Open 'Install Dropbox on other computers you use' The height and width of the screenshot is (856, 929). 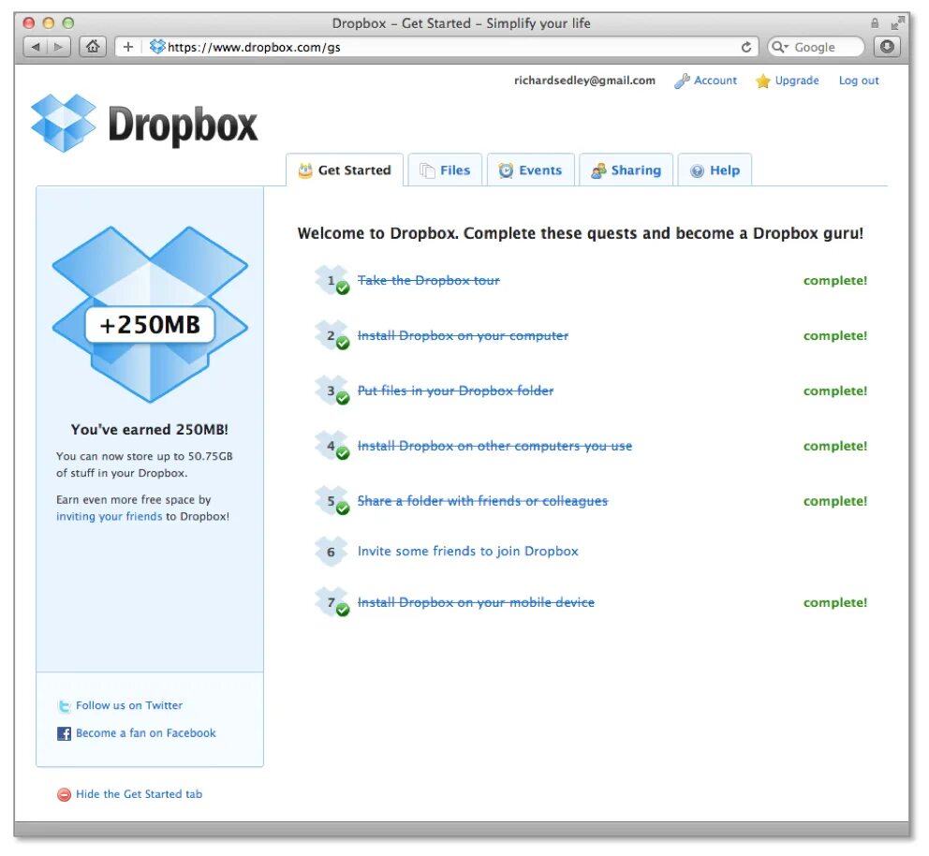click(494, 446)
